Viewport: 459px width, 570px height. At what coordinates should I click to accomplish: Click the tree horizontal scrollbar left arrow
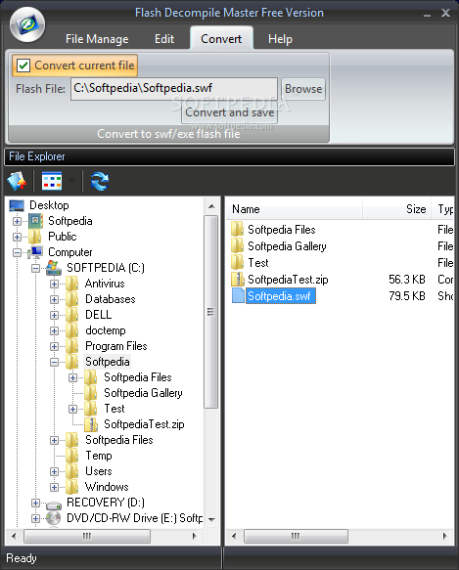[x=14, y=536]
